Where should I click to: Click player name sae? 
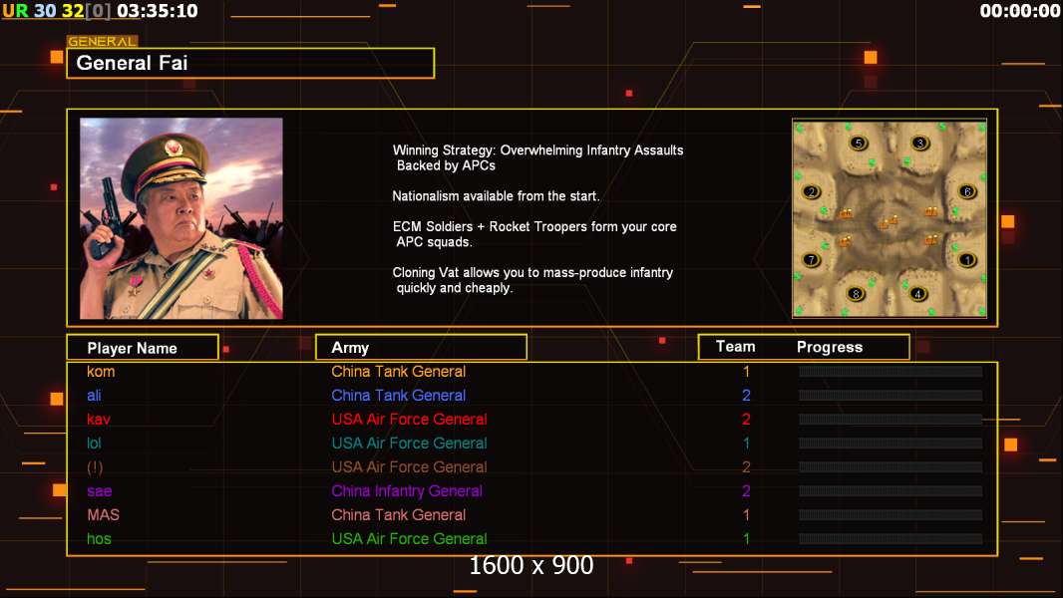click(100, 491)
